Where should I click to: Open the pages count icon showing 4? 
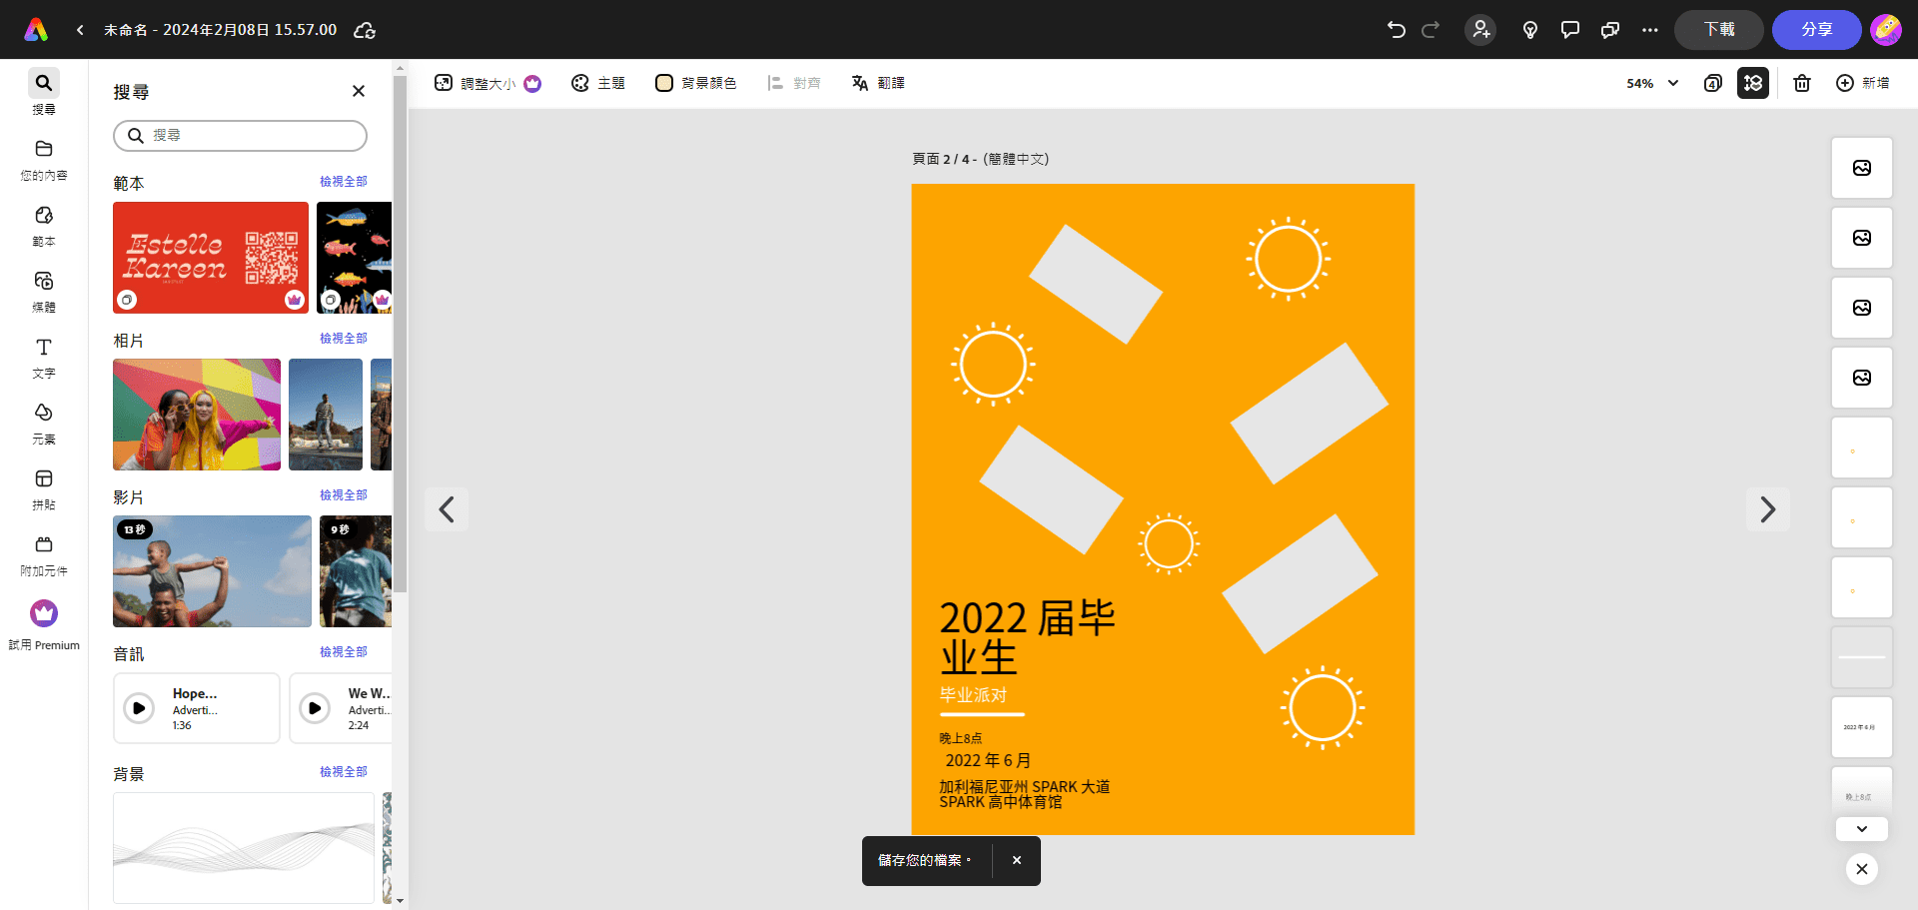[1712, 84]
